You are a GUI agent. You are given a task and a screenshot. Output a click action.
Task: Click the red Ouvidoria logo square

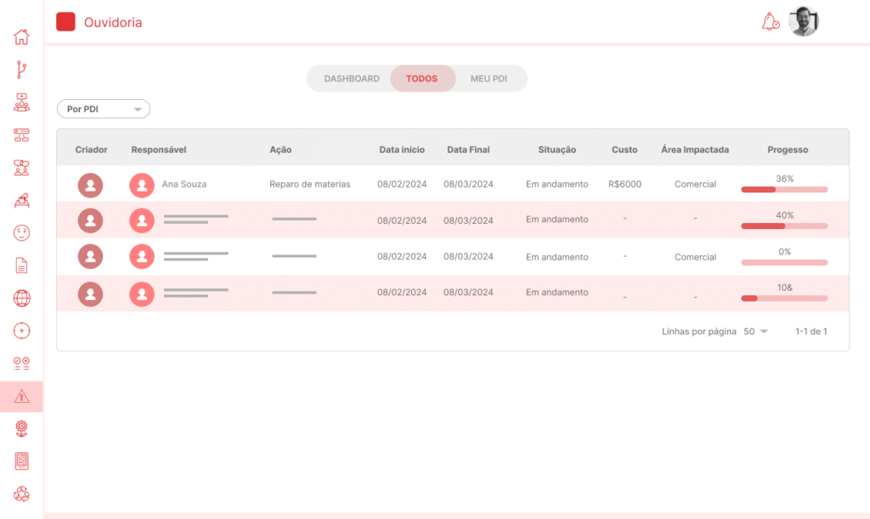(65, 23)
